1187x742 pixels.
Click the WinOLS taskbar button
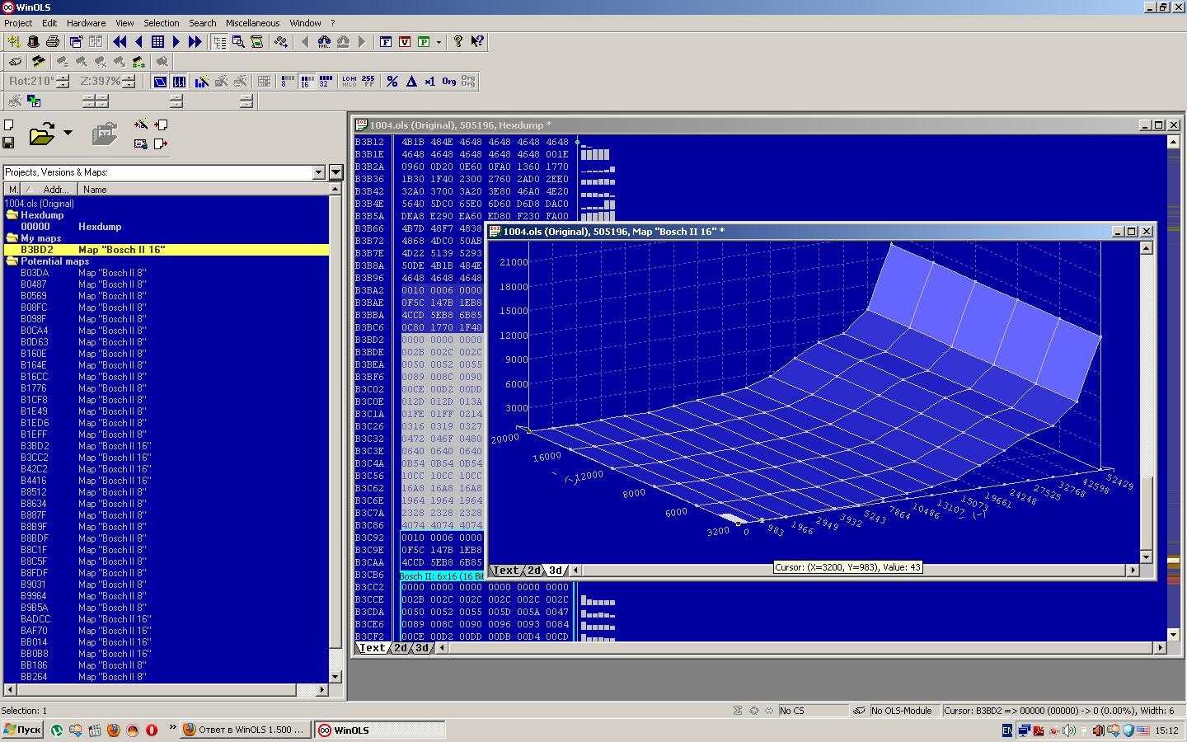tap(378, 730)
